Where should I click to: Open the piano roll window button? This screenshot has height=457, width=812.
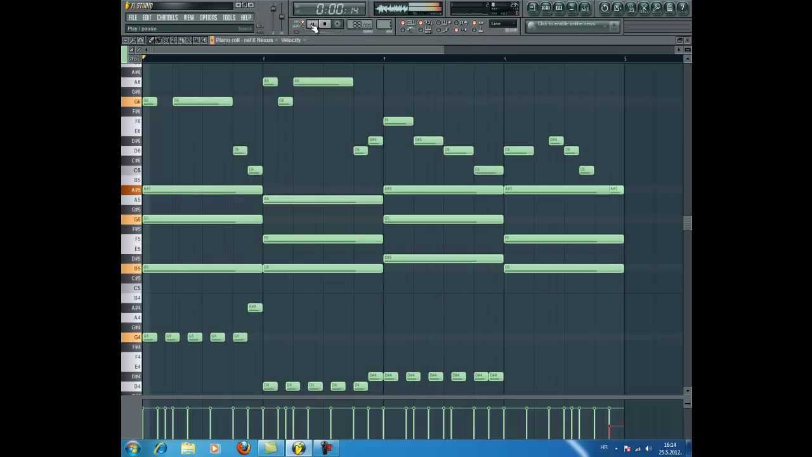[x=559, y=8]
